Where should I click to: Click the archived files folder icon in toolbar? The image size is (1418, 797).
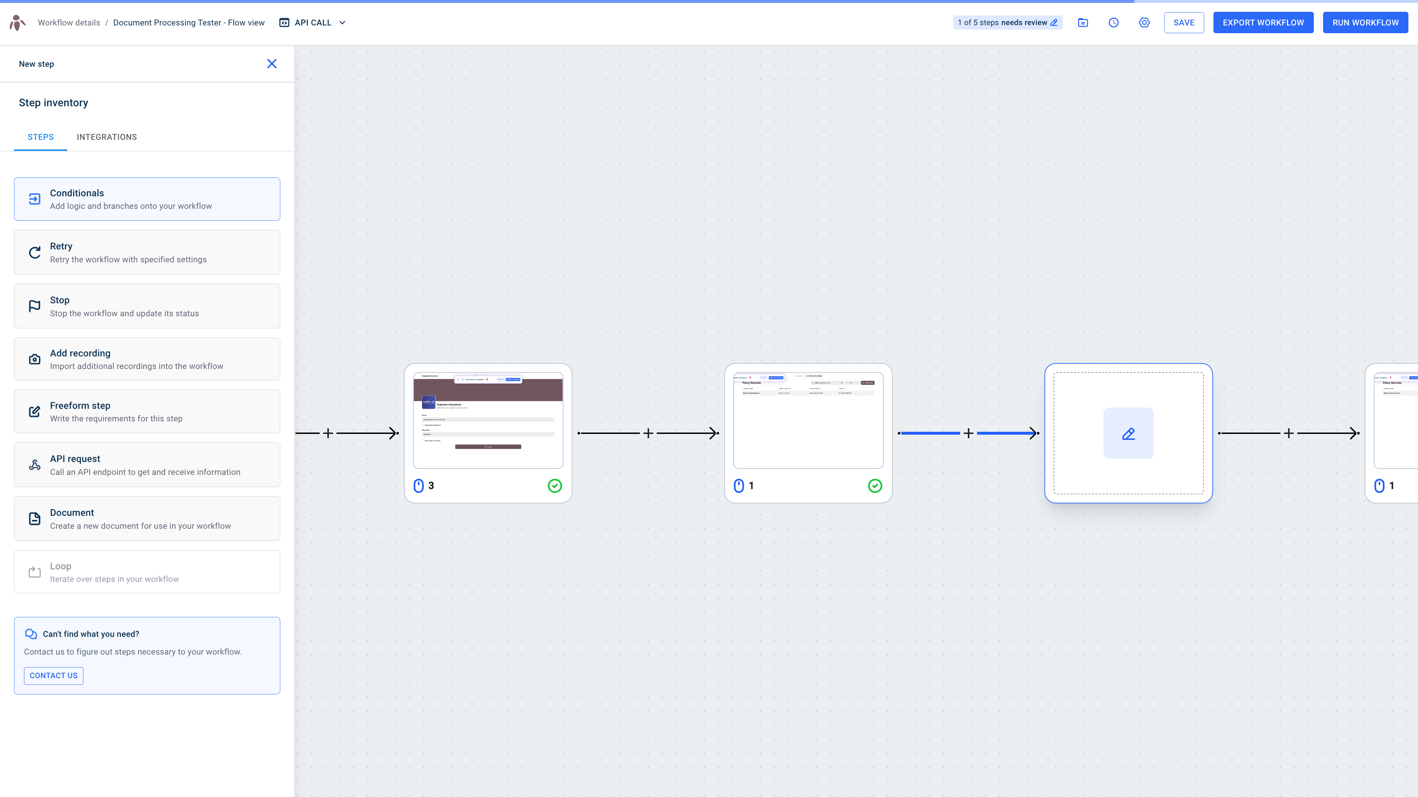click(x=1083, y=23)
